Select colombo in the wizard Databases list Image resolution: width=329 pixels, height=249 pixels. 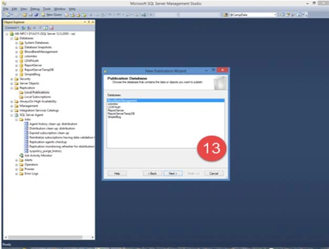(x=166, y=104)
